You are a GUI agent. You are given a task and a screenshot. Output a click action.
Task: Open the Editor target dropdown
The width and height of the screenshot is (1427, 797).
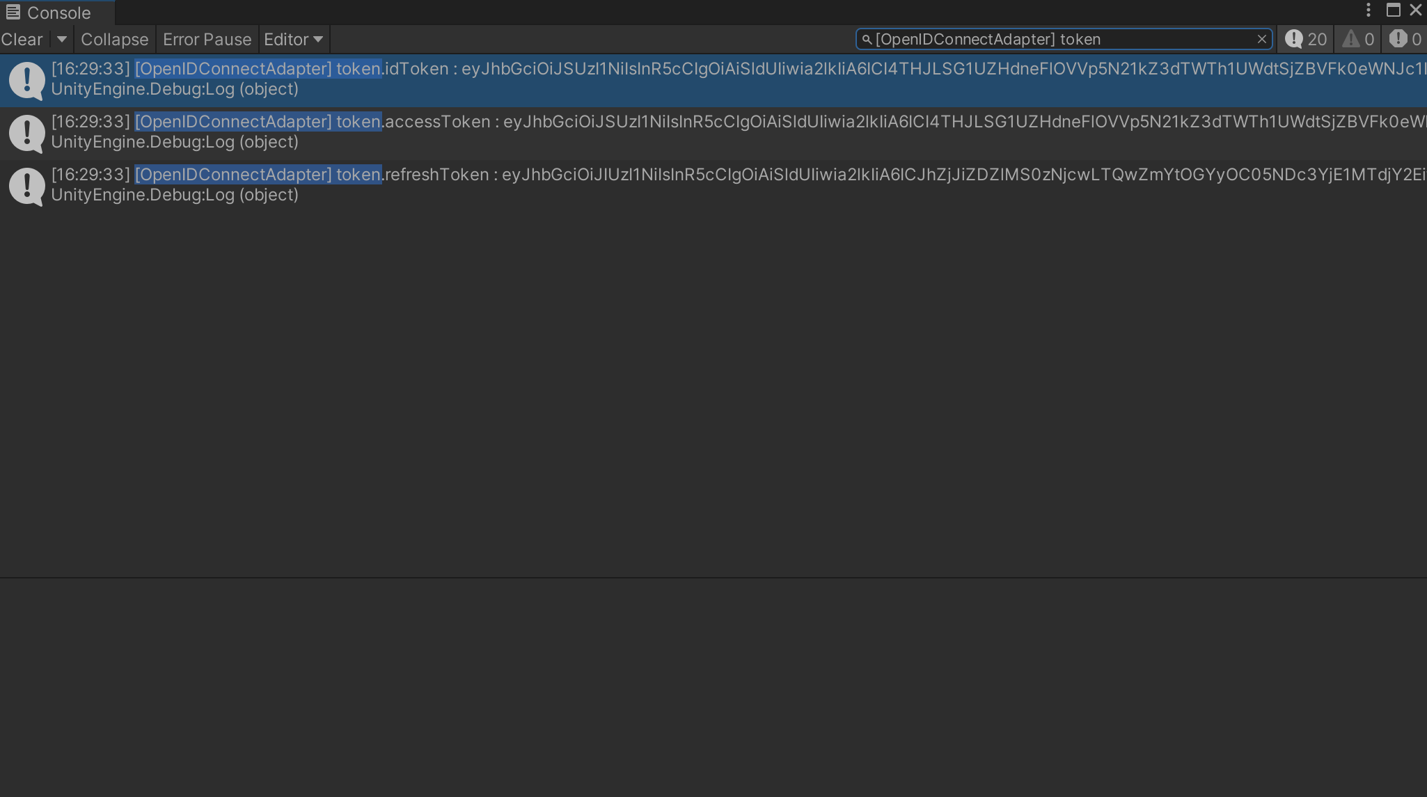293,40
